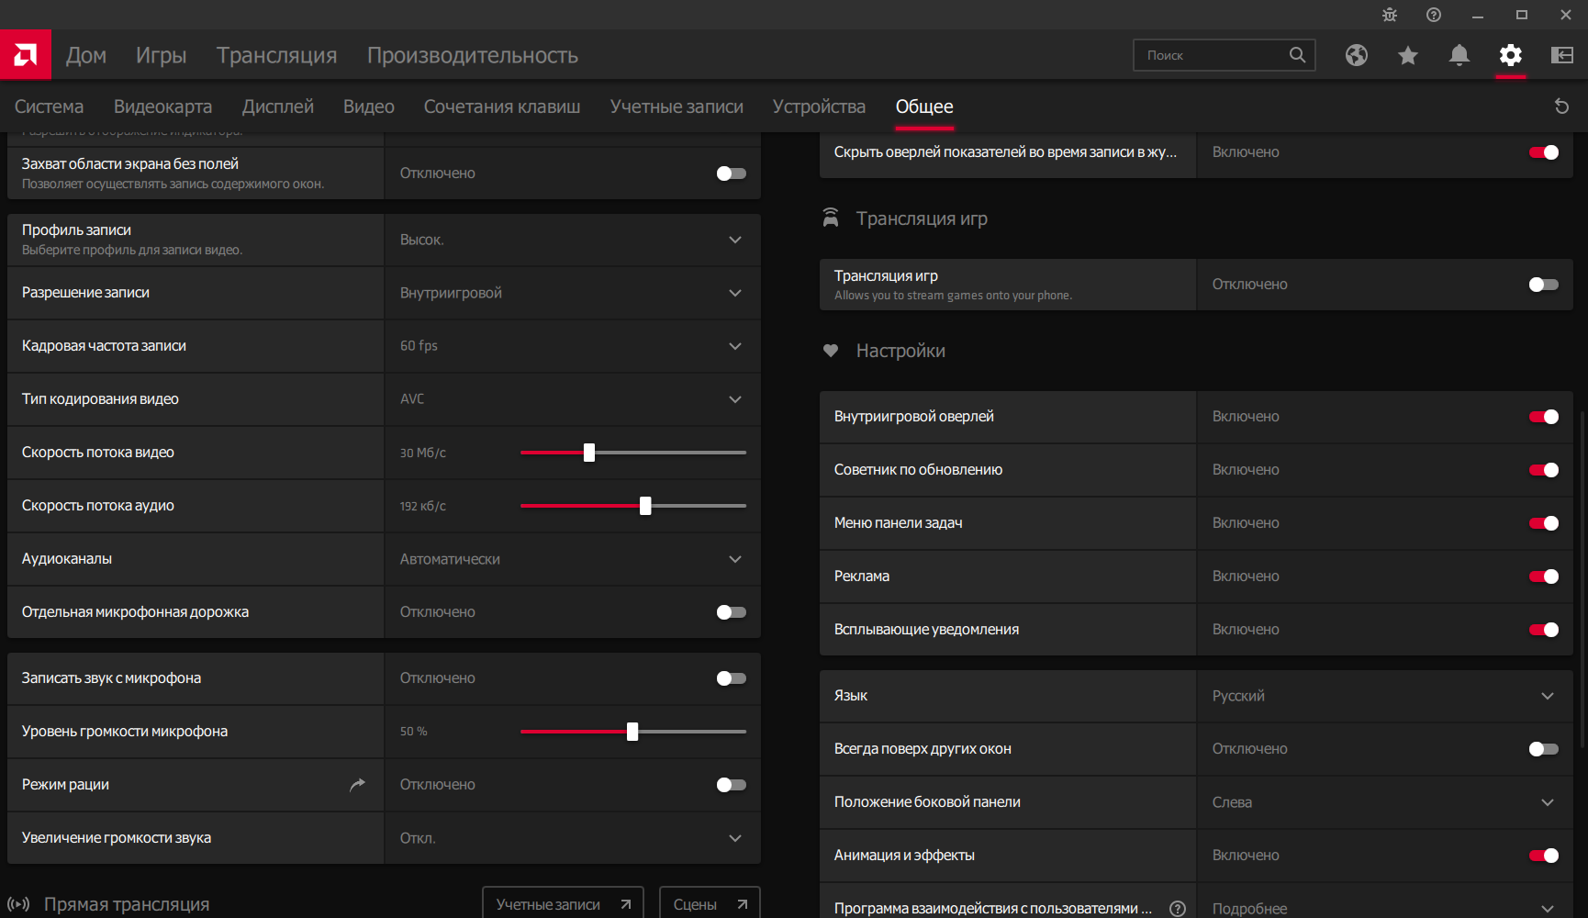
Task: Click the settings gear icon
Action: pyautogui.click(x=1510, y=55)
